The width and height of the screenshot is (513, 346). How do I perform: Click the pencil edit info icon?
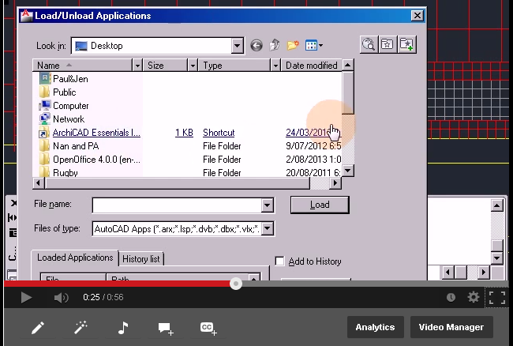(x=38, y=328)
